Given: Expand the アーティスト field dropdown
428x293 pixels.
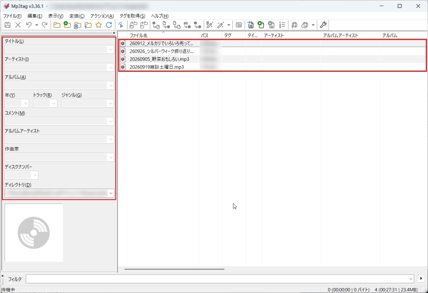Looking at the screenshot, I should [x=111, y=67].
